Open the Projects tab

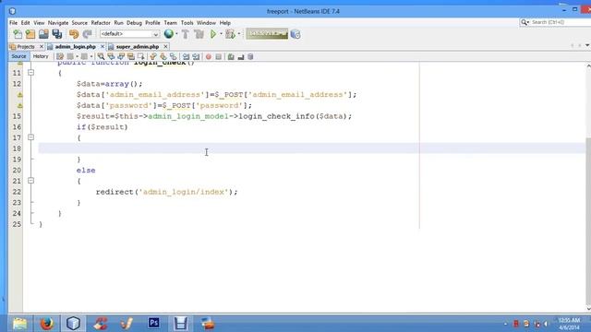[x=26, y=47]
